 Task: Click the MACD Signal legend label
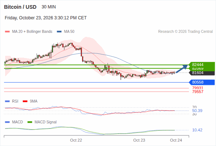click(46, 122)
